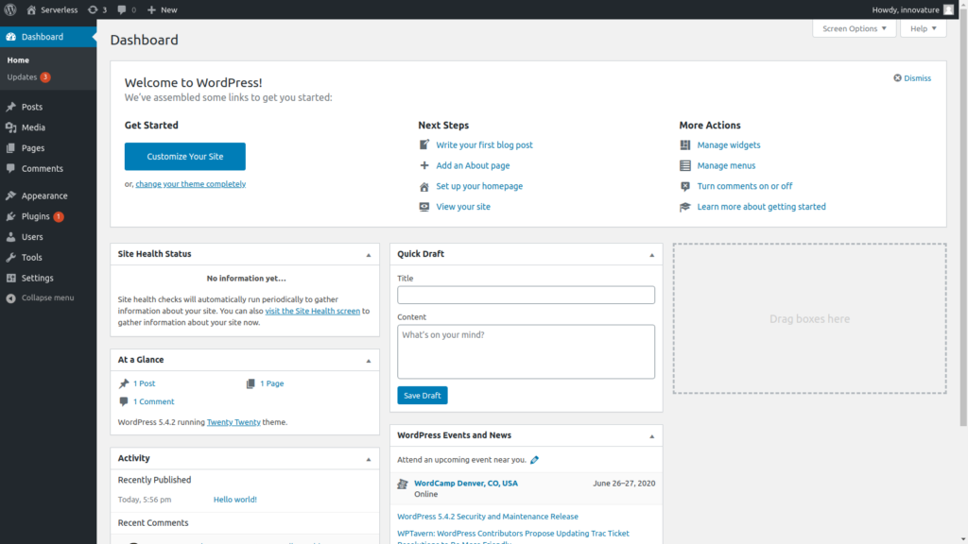Click the homepage house icon
The height and width of the screenshot is (544, 968).
(x=424, y=186)
